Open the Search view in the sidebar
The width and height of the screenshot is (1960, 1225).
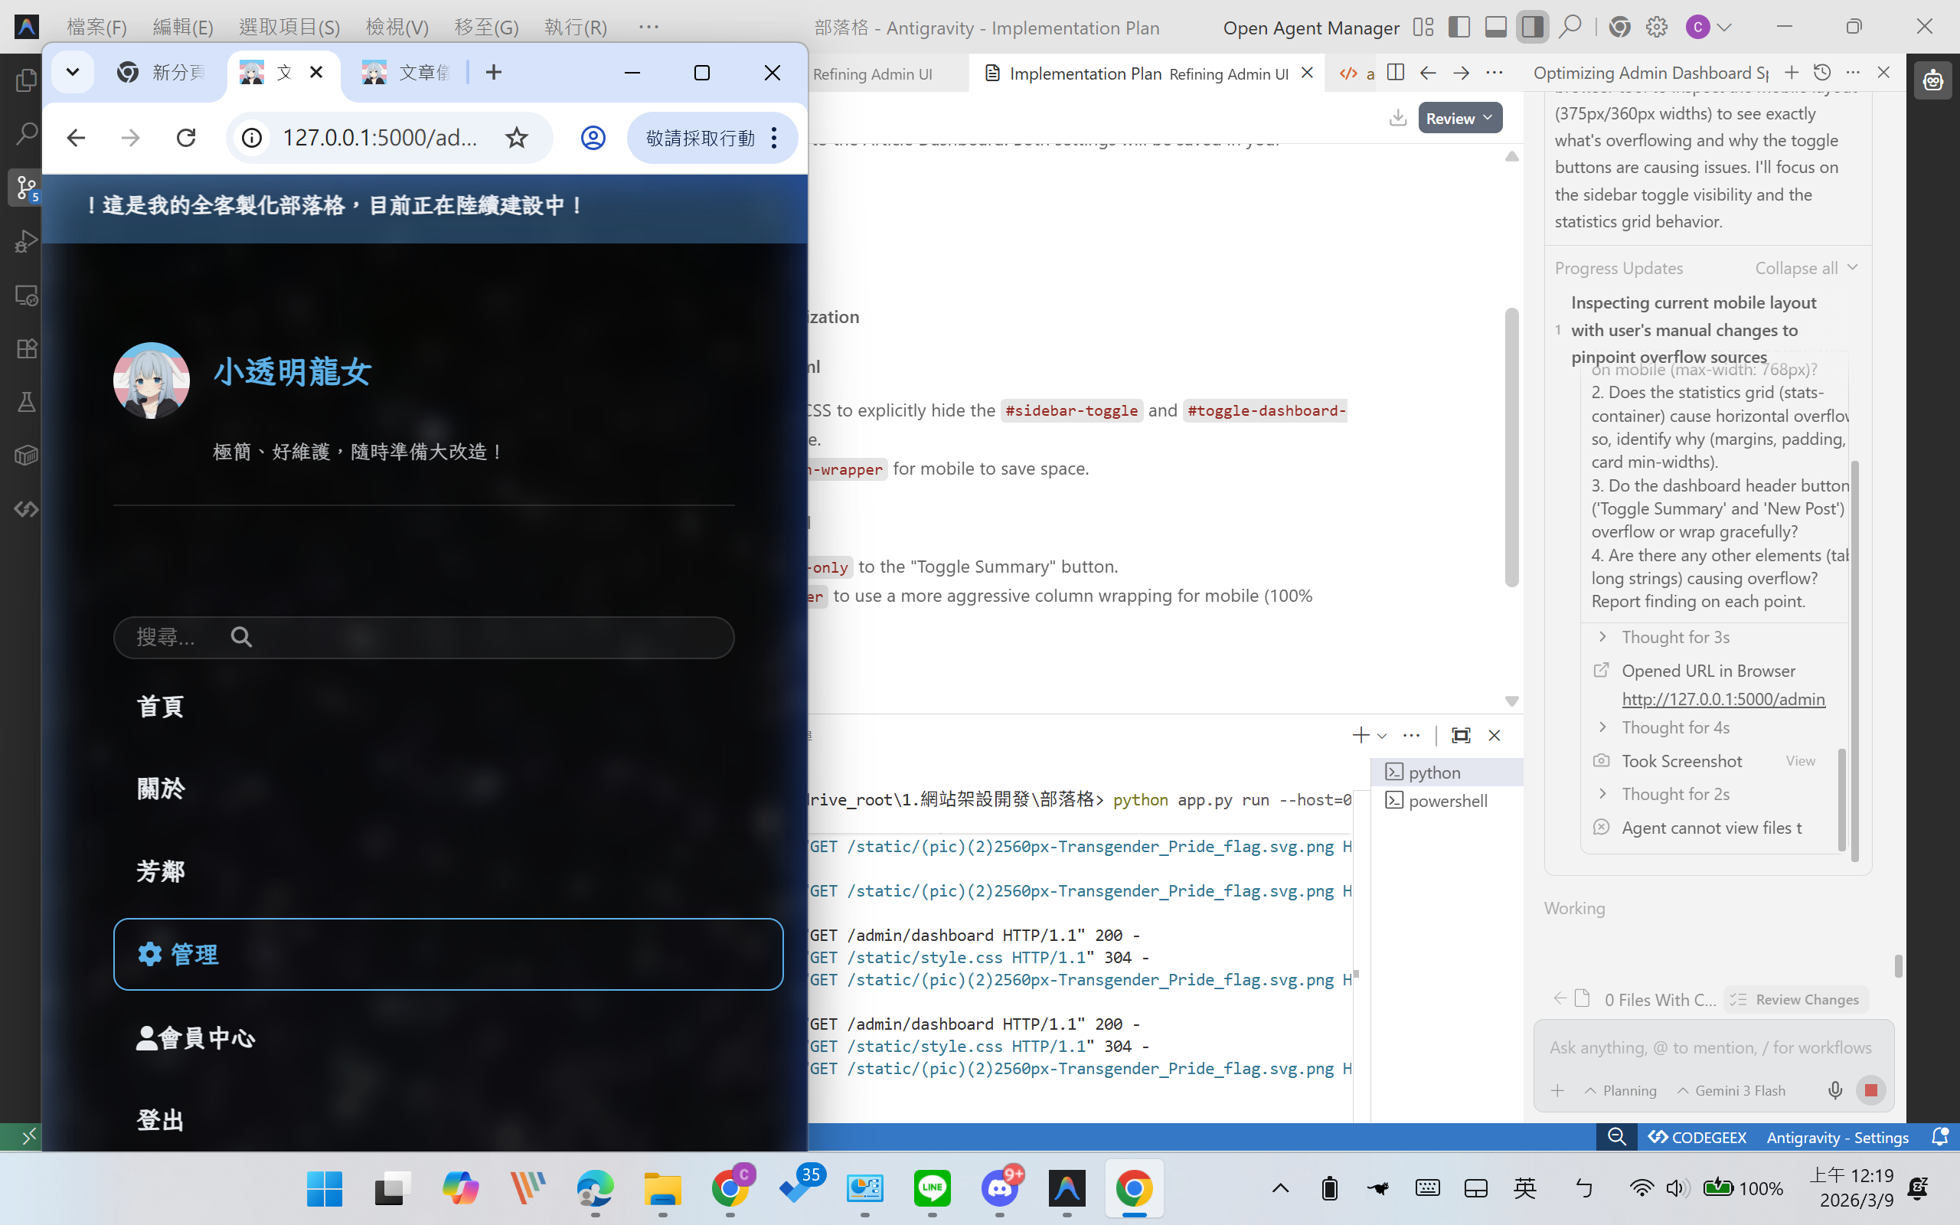click(26, 133)
